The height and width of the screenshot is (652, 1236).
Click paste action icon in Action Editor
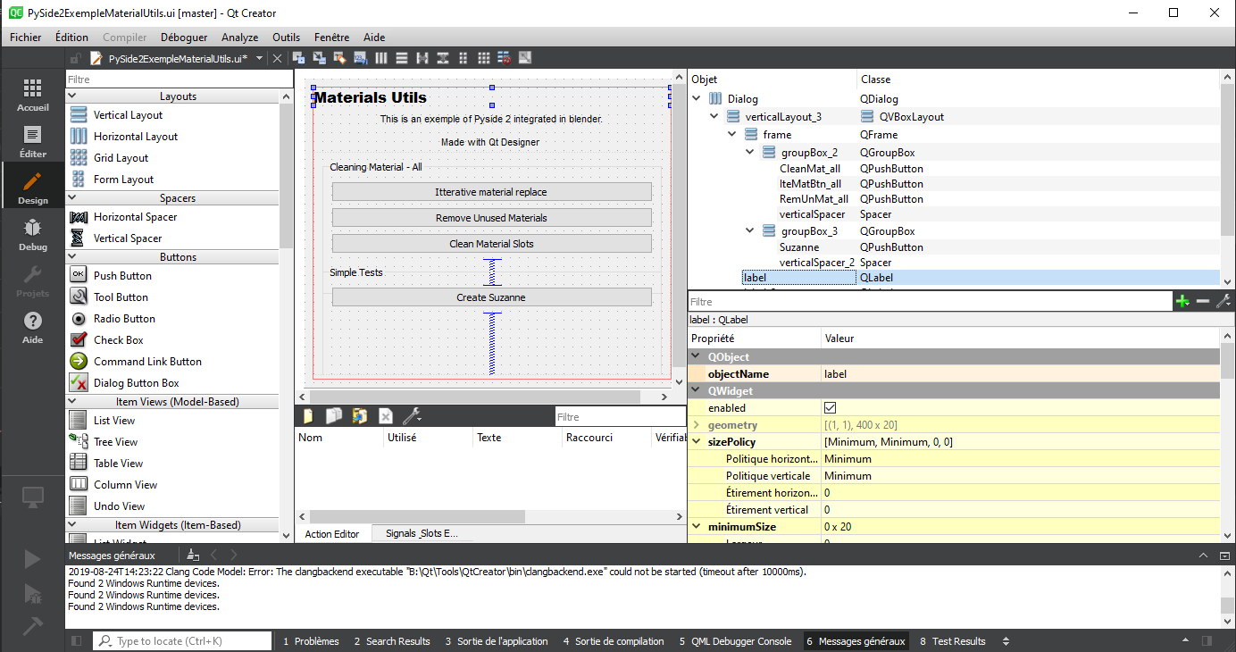pos(360,416)
